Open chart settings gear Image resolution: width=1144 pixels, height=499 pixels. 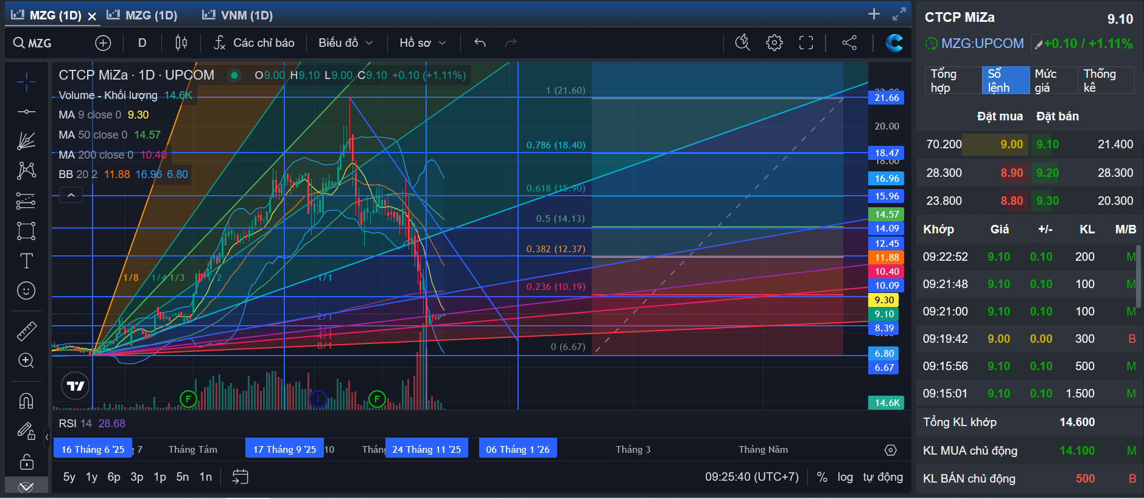click(x=774, y=43)
